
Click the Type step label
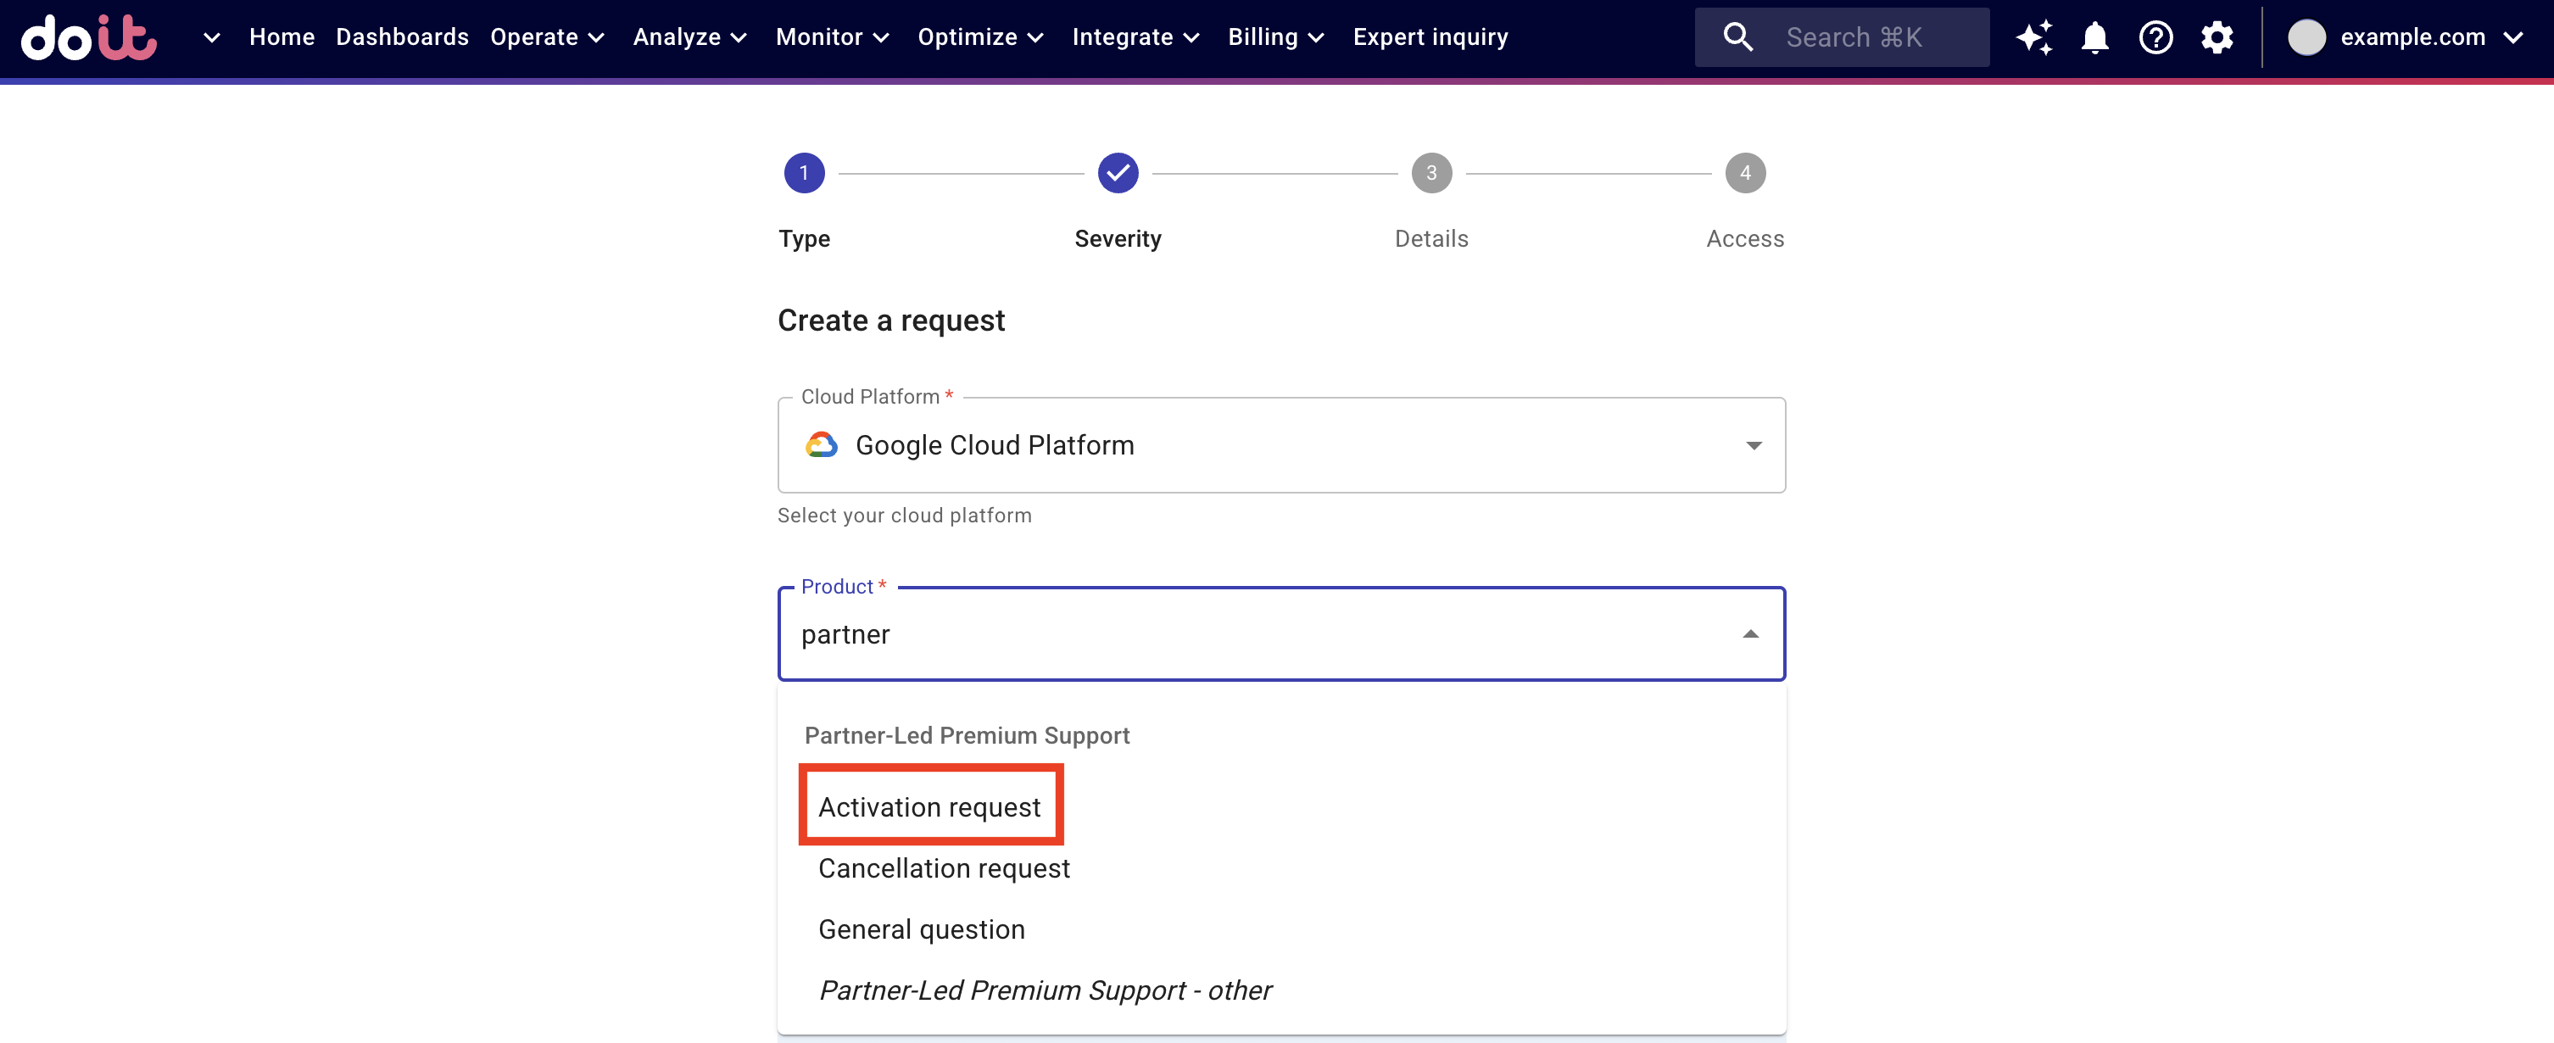(x=804, y=239)
